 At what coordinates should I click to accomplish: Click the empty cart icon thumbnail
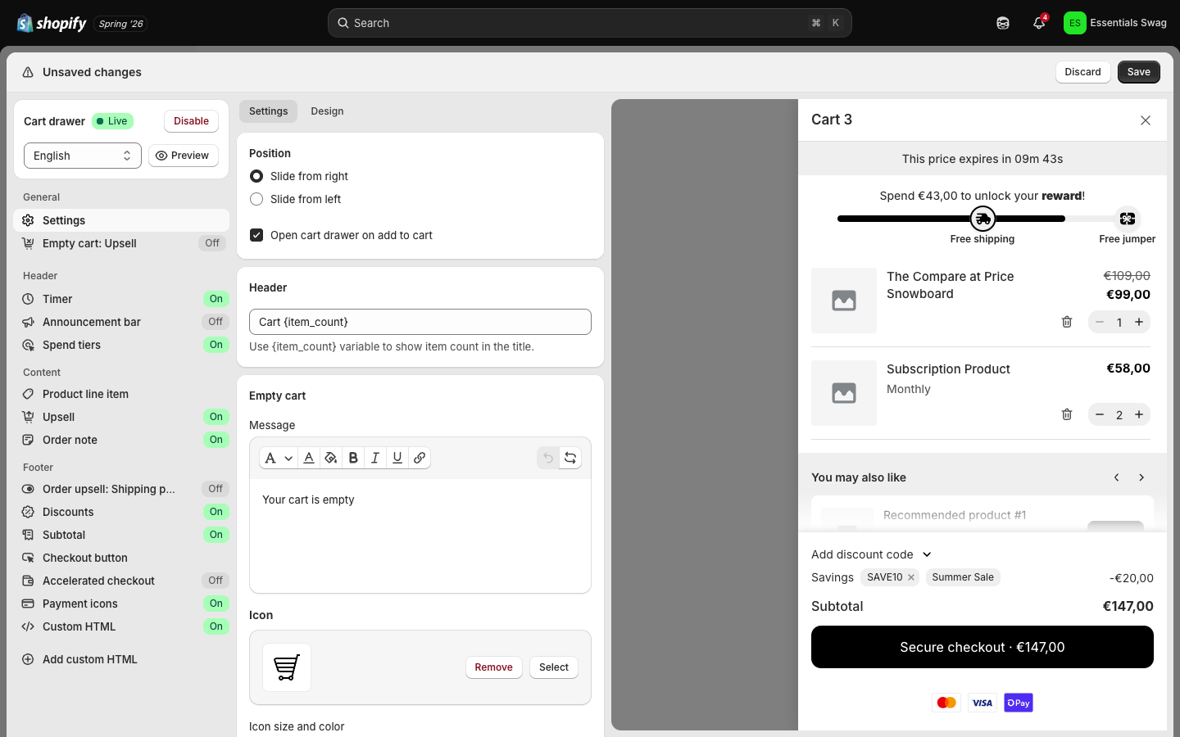(287, 667)
